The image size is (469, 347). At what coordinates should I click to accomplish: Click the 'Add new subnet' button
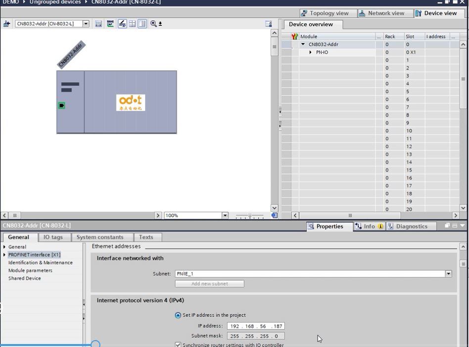pyautogui.click(x=209, y=284)
